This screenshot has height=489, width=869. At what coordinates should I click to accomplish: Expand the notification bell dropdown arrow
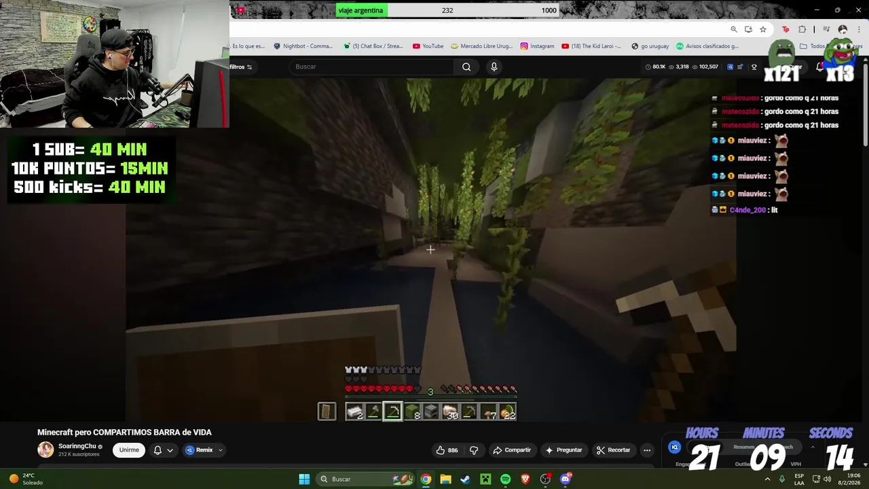[x=170, y=450]
